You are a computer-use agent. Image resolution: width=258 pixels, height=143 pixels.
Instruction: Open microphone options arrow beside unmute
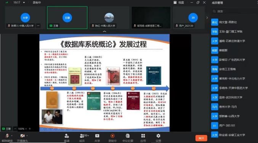pos(12,136)
